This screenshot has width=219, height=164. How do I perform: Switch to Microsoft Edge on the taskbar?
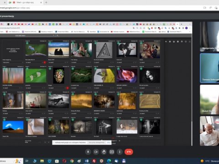tap(109, 161)
